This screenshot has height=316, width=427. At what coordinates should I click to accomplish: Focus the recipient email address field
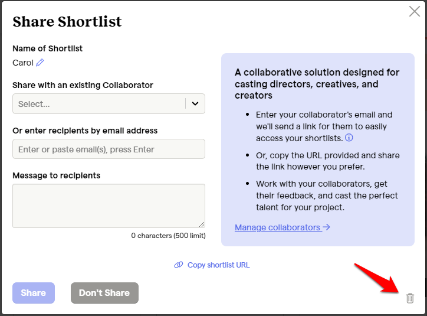click(109, 149)
